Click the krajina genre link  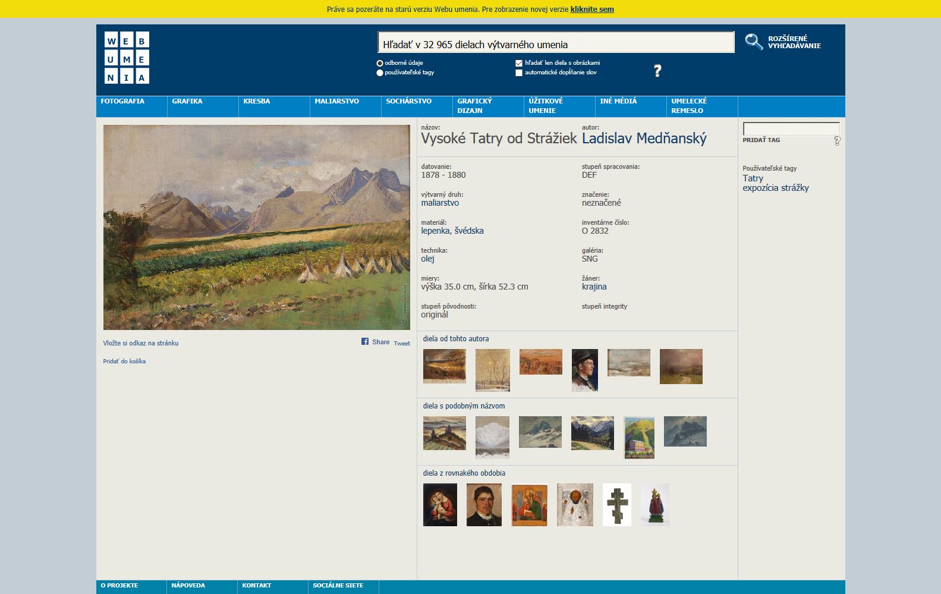tap(594, 287)
